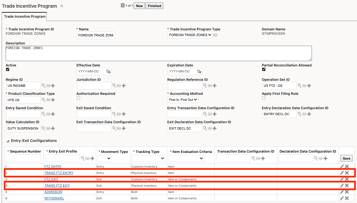
Task: Click the Name input field
Action: pos(96,35)
